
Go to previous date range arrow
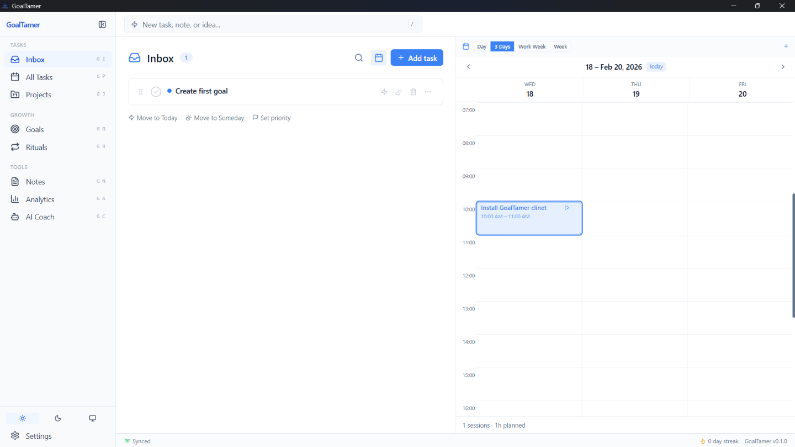tap(469, 67)
